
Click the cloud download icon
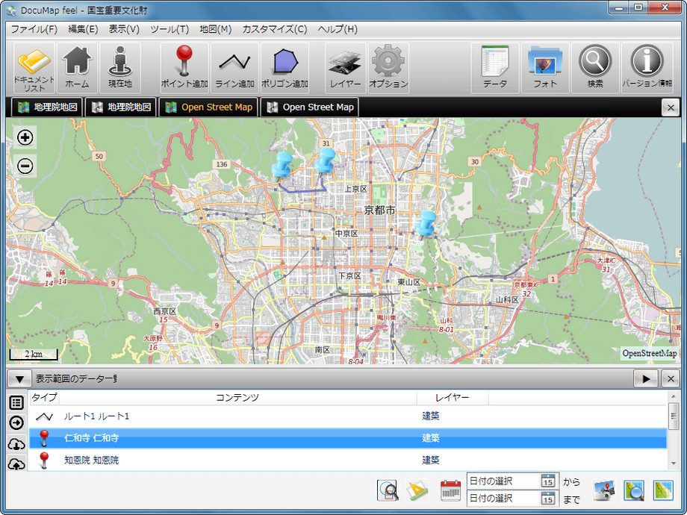pos(16,444)
